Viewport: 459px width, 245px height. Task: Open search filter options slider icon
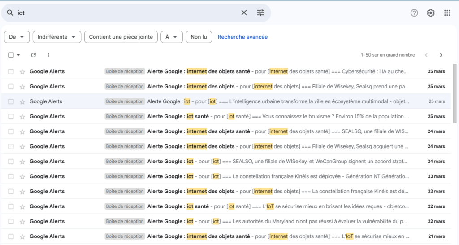point(260,13)
